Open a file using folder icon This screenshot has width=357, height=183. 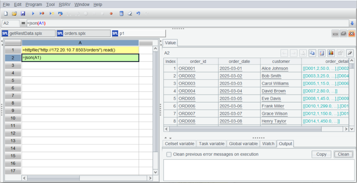point(14,14)
